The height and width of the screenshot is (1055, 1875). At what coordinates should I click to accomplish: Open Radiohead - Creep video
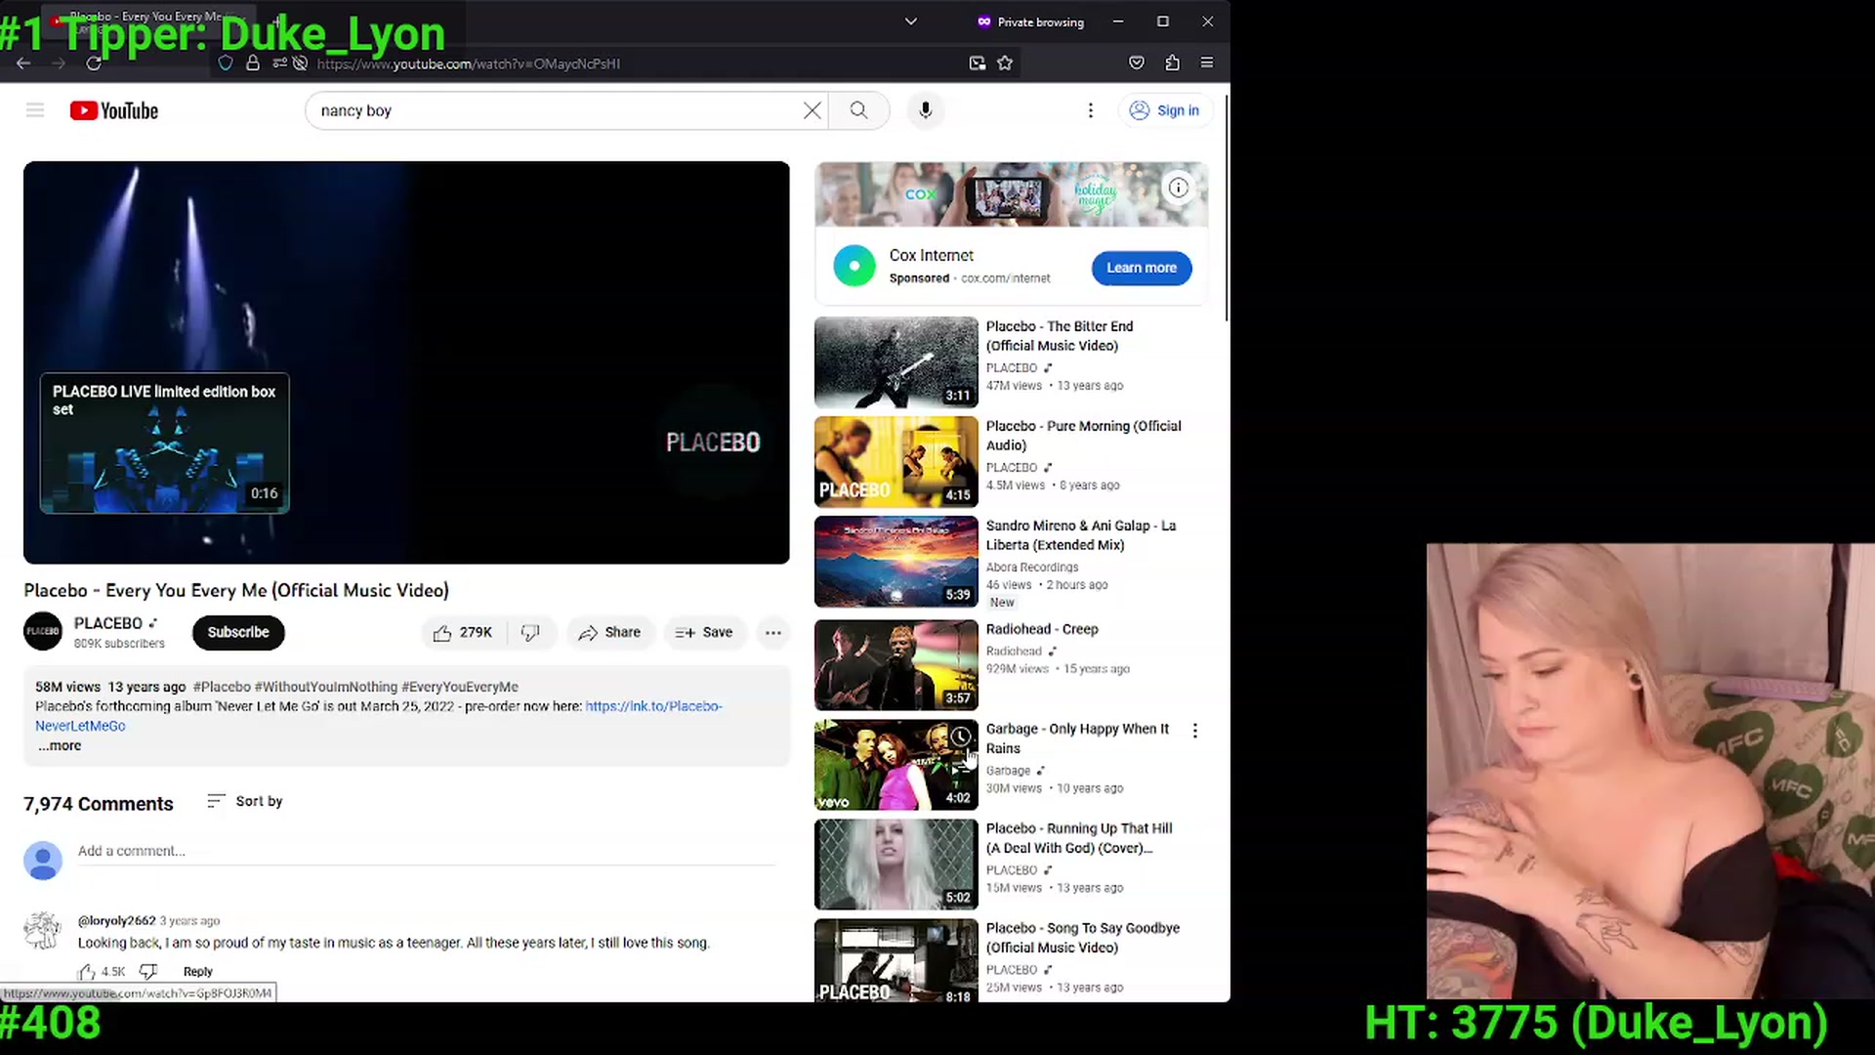coord(1042,629)
